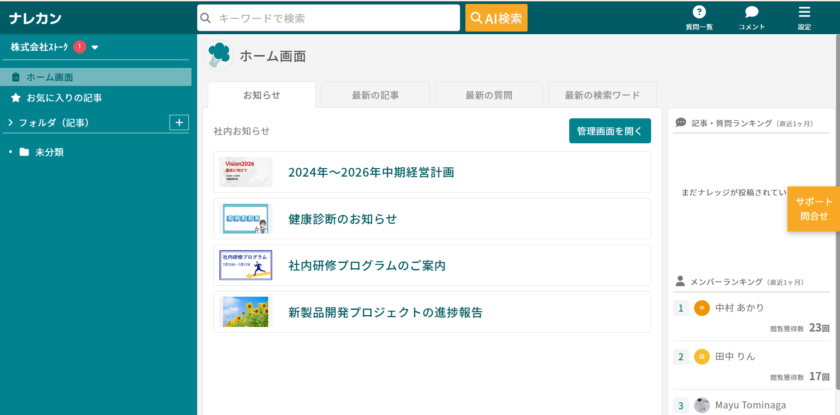This screenshot has height=415, width=840.
Task: Select the 最新の検索ワード tab
Action: click(602, 95)
